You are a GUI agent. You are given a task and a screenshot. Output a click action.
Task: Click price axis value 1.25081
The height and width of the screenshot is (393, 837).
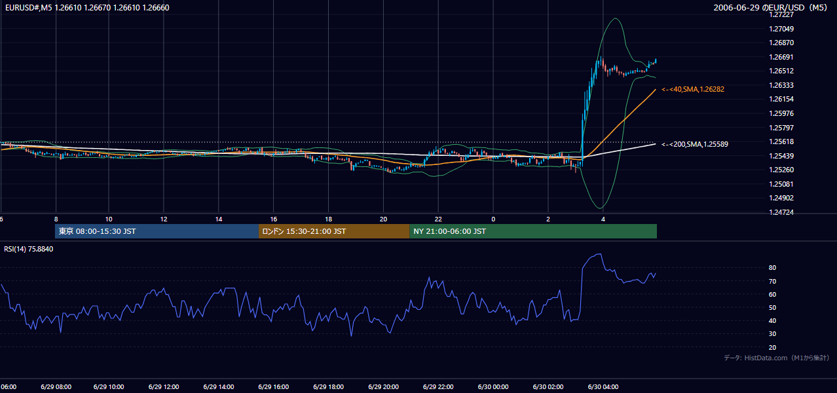pyautogui.click(x=781, y=184)
